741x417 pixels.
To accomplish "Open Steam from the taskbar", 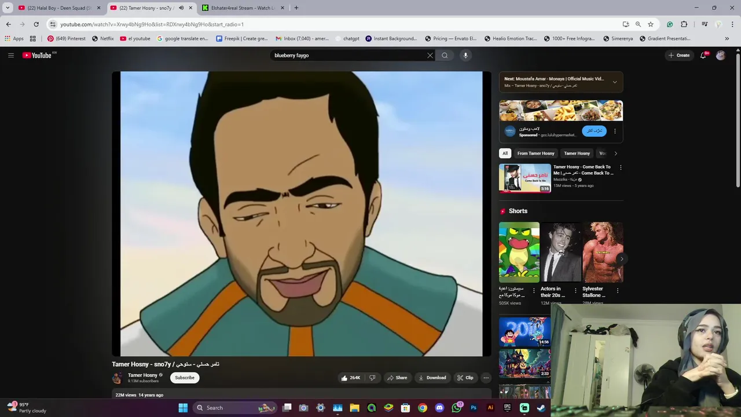I will 541,408.
